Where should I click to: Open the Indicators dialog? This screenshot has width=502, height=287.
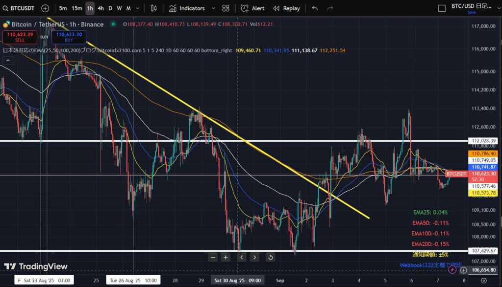pos(187,8)
